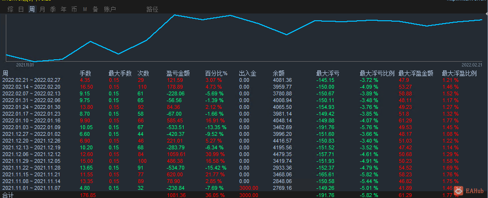Switch to the 日 daily tab
488x198 pixels.
click(21, 9)
